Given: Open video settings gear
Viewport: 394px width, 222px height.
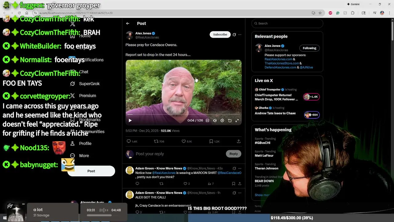Looking at the screenshot, I should pyautogui.click(x=222, y=121).
